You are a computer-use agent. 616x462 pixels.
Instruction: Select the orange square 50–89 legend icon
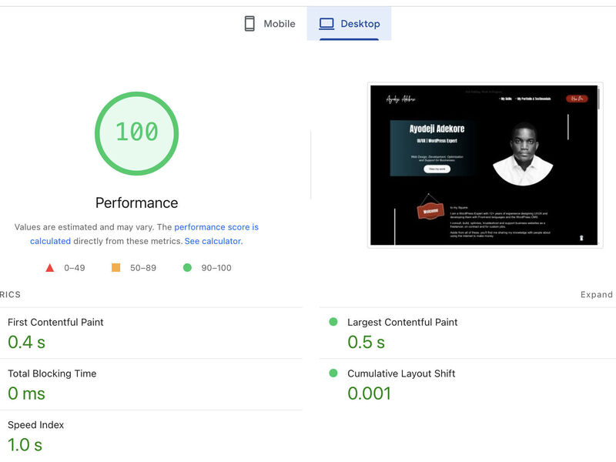coord(117,268)
